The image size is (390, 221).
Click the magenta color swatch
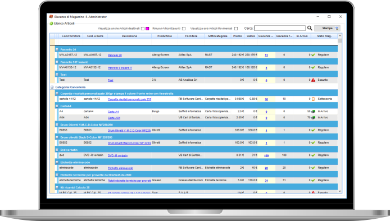coord(147,29)
